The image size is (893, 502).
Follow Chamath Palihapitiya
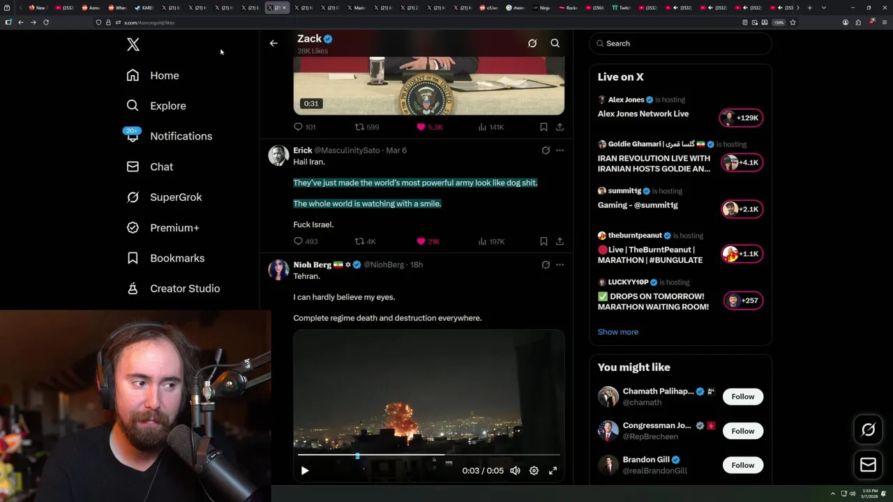coord(743,397)
